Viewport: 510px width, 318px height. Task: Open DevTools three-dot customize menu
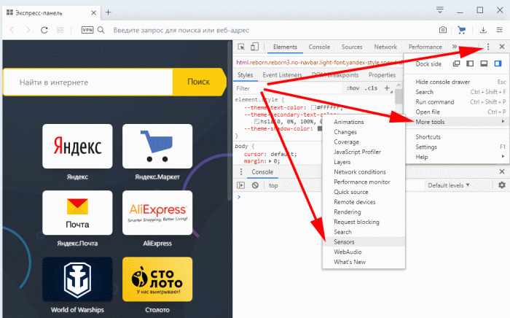point(488,47)
